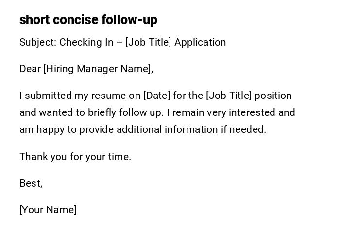
Task: Click the [Date] placeholder in the body
Action: tap(156, 96)
